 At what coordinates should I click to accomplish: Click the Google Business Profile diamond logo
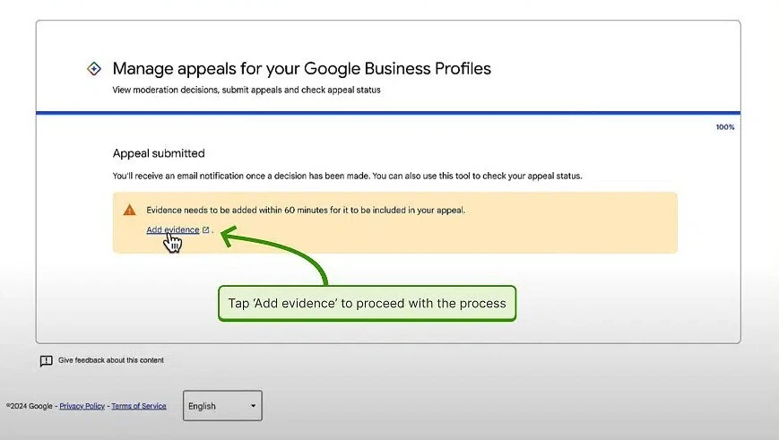click(94, 68)
